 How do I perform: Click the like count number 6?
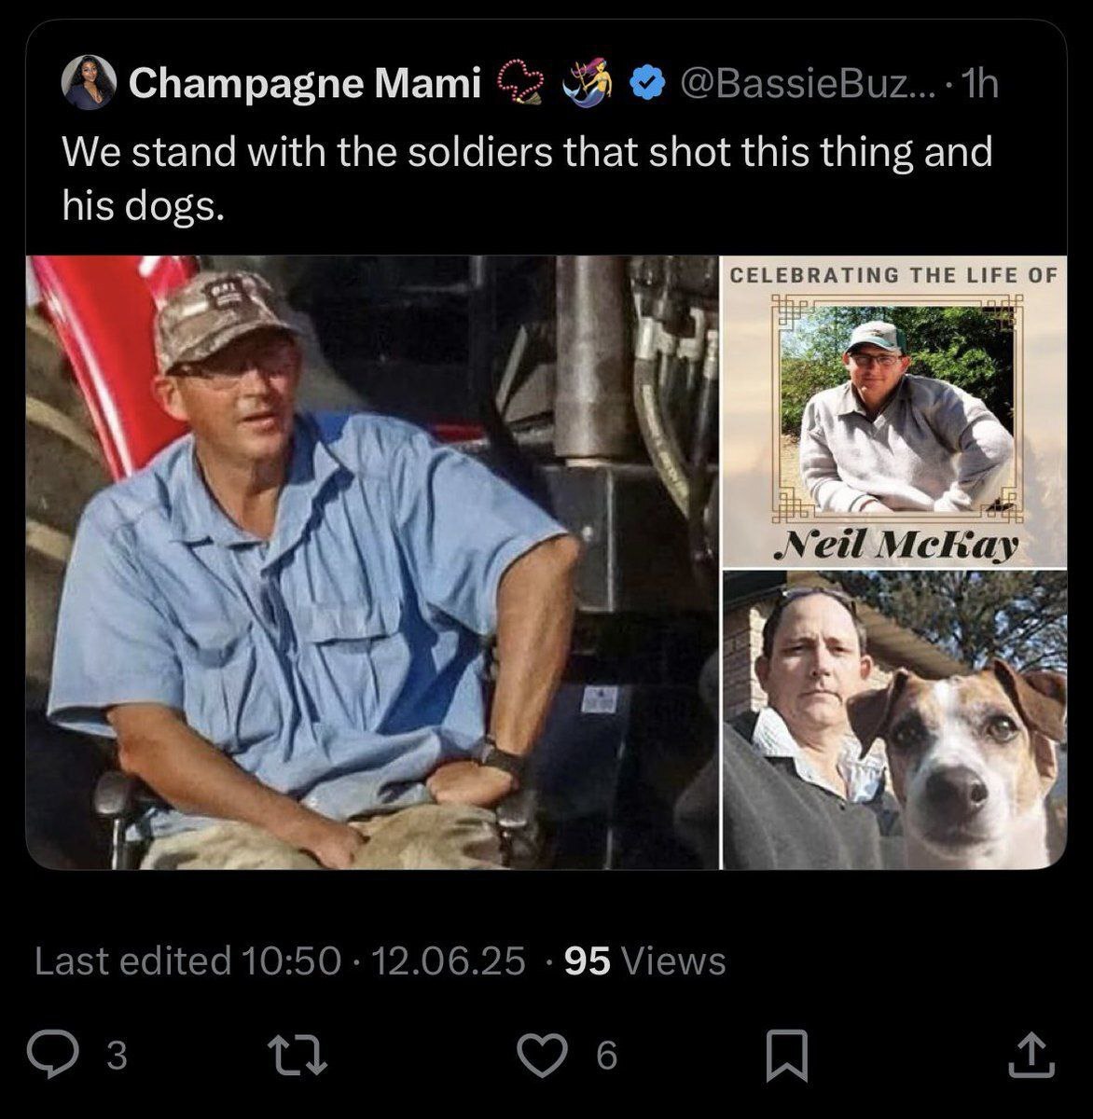[x=606, y=1056]
